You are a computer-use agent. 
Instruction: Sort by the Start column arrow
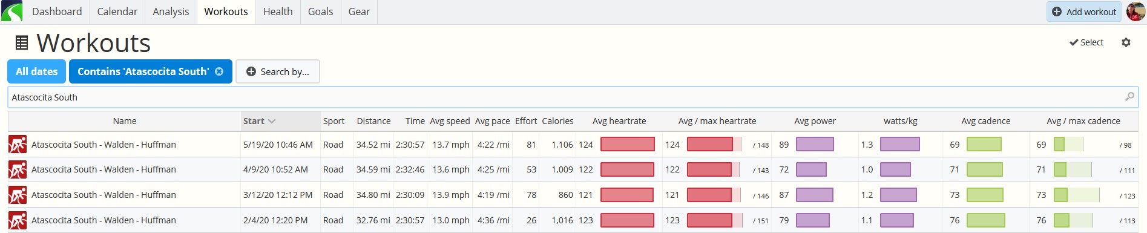coord(272,121)
